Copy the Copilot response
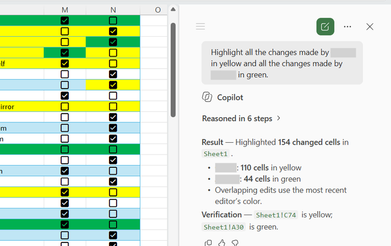 click(x=208, y=243)
